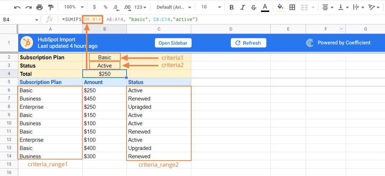Toggle strikethrough formatting
Viewport: 385px width, 176px height.
tap(254, 7)
